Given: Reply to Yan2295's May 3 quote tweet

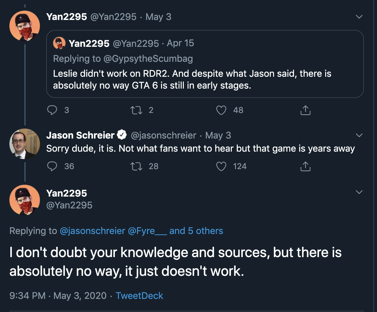Looking at the screenshot, I should (52, 110).
